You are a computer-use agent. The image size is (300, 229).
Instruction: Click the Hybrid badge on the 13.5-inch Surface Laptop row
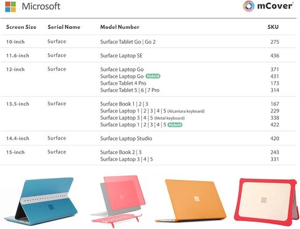click(175, 125)
